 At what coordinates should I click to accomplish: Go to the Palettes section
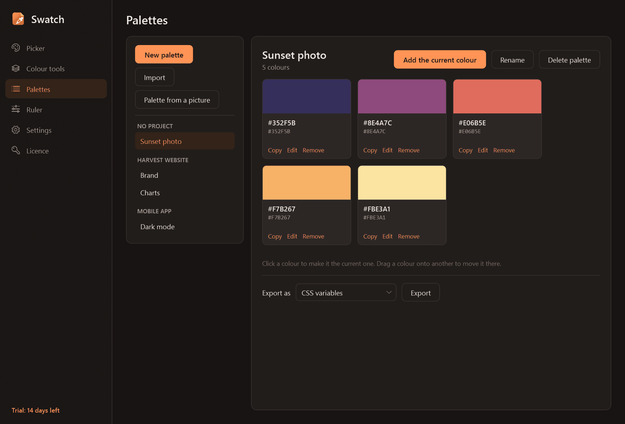(56, 89)
